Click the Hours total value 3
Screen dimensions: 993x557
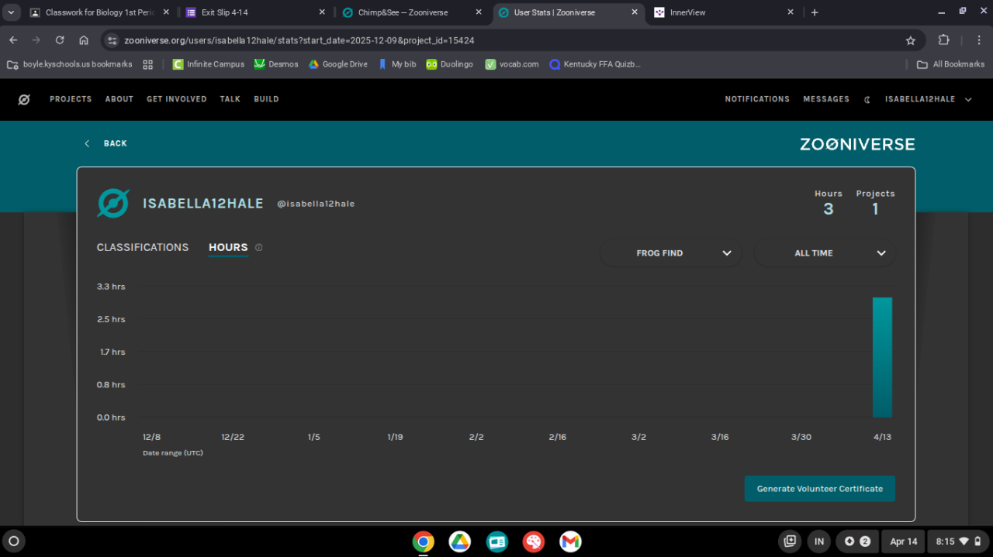(x=829, y=209)
